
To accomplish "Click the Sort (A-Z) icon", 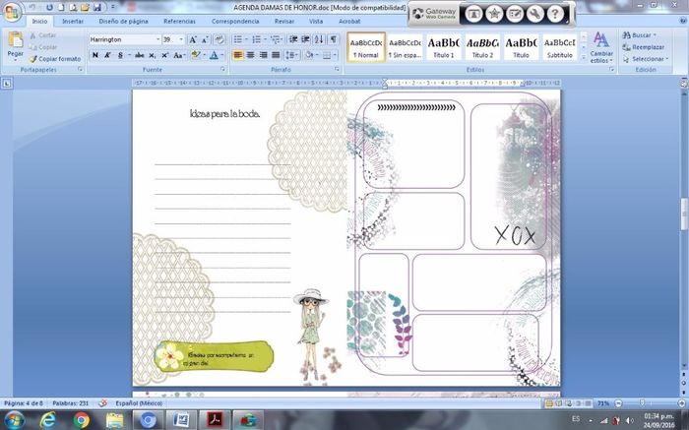I will (319, 39).
